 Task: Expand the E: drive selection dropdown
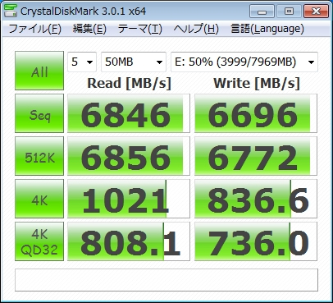[244, 62]
